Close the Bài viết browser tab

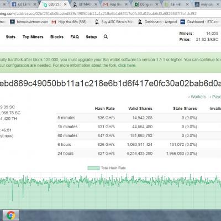(x=187, y=4)
